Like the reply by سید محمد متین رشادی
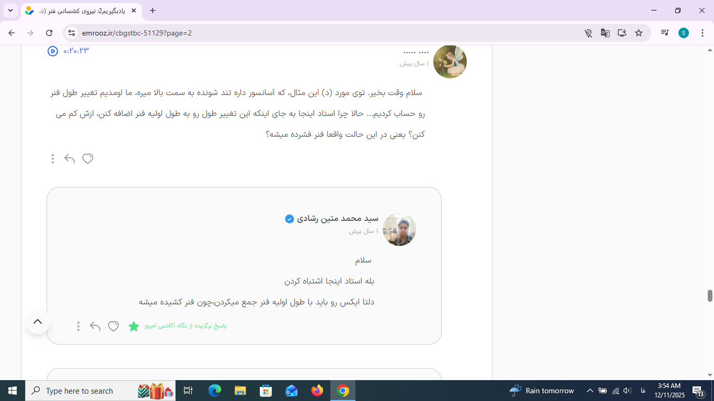Screen dimensions: 714x401 click(x=113, y=326)
